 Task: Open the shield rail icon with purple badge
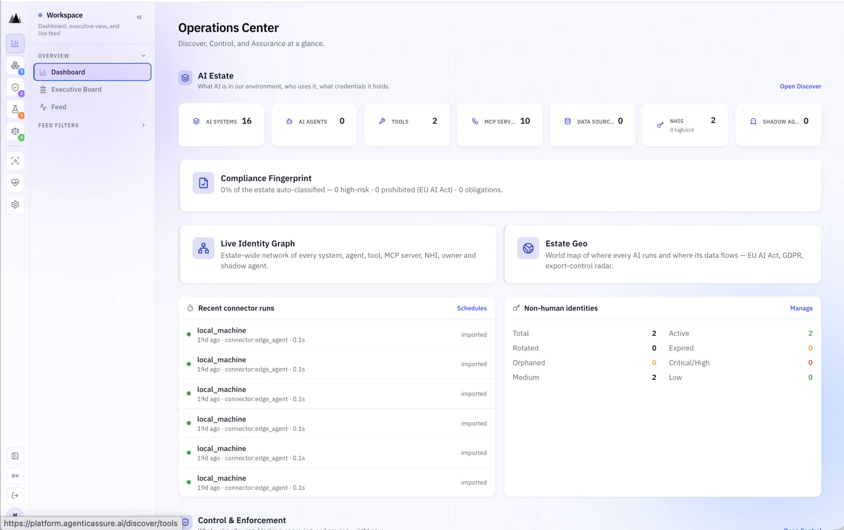[x=15, y=88]
